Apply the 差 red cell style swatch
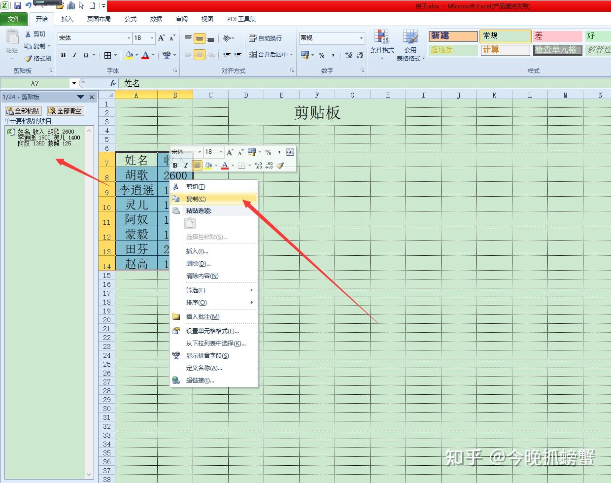611x483 pixels. click(558, 36)
